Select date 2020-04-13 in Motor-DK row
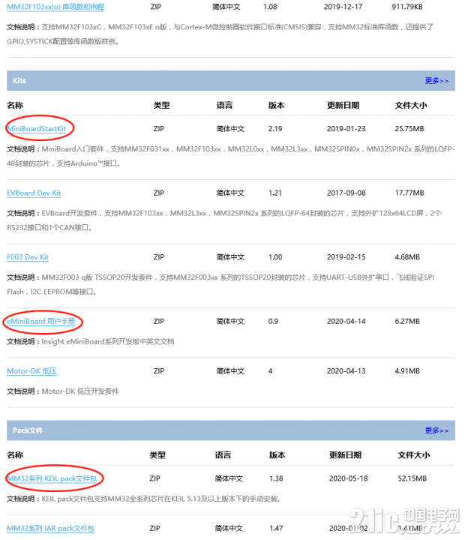The width and height of the screenshot is (465, 540). pyautogui.click(x=346, y=371)
